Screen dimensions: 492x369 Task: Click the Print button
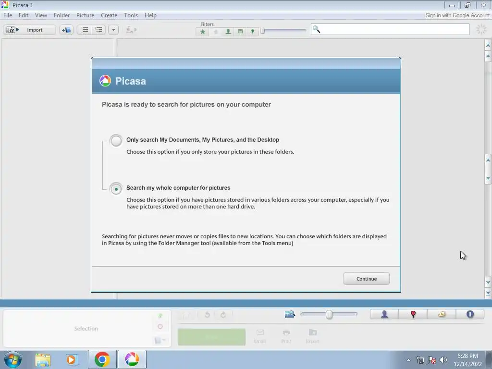(x=286, y=336)
